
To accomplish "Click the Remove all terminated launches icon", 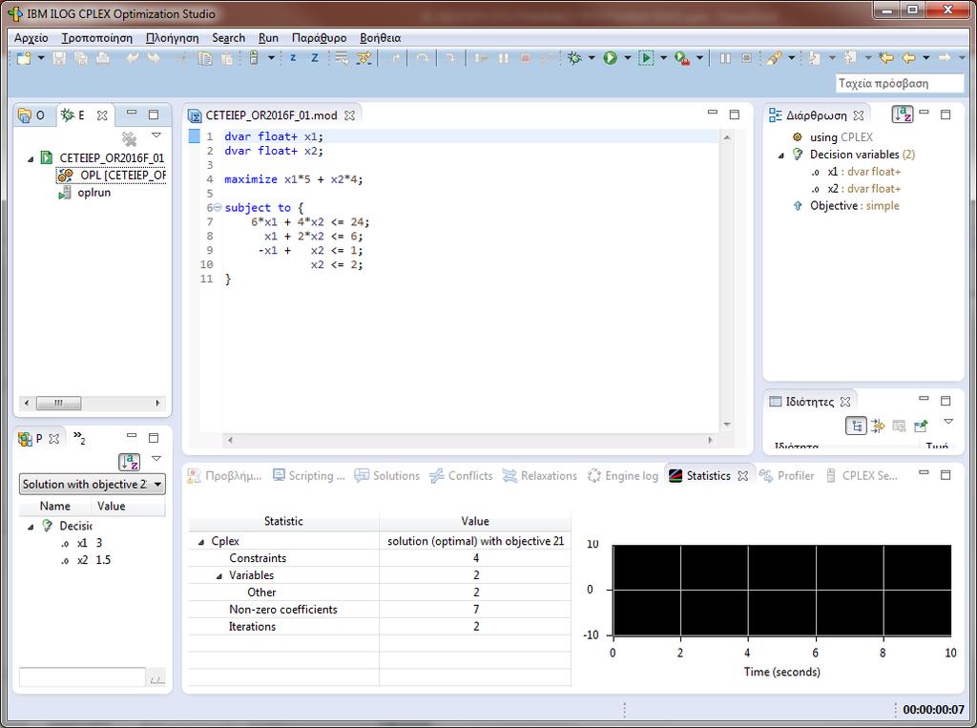I will point(129,138).
